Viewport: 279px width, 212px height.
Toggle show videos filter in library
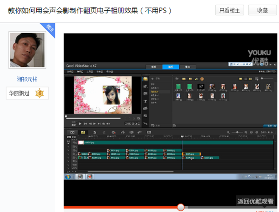pyautogui.click(x=184, y=79)
